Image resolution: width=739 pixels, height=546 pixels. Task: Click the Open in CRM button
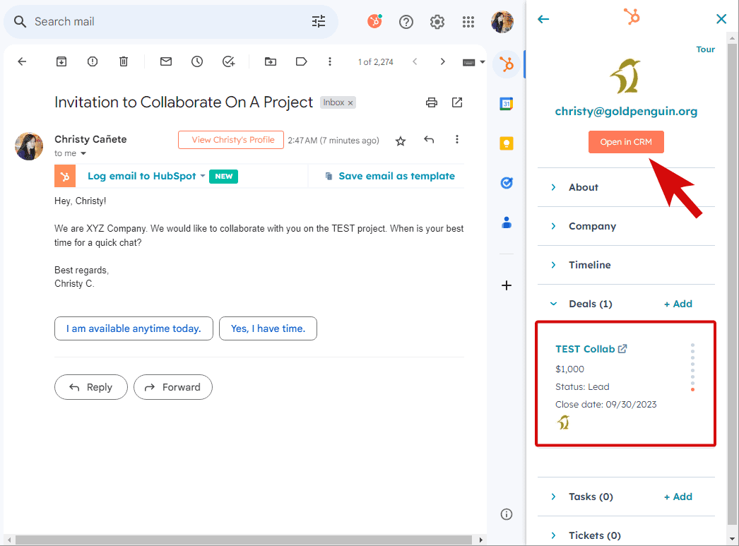pyautogui.click(x=626, y=142)
